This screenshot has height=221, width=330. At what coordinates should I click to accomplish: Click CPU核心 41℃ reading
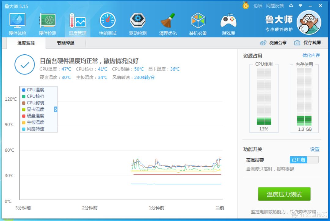(x=92, y=69)
